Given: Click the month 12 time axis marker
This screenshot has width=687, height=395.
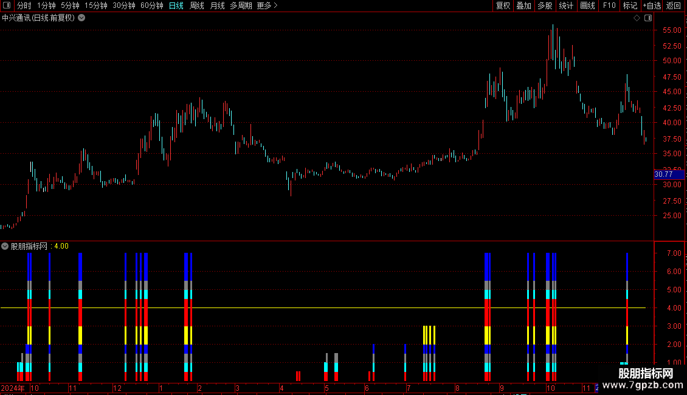Looking at the screenshot, I should (117, 388).
